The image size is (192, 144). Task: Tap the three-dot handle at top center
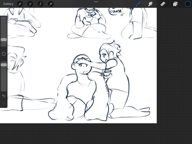[x=96, y=2]
